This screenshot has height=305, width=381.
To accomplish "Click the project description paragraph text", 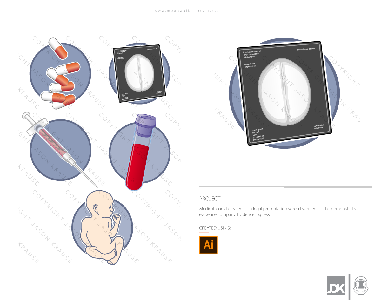I will pyautogui.click(x=279, y=212).
